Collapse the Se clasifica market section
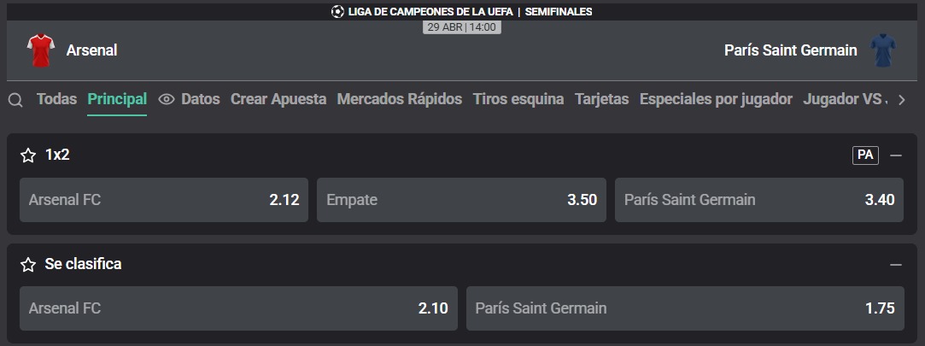925x346 pixels. coord(896,265)
